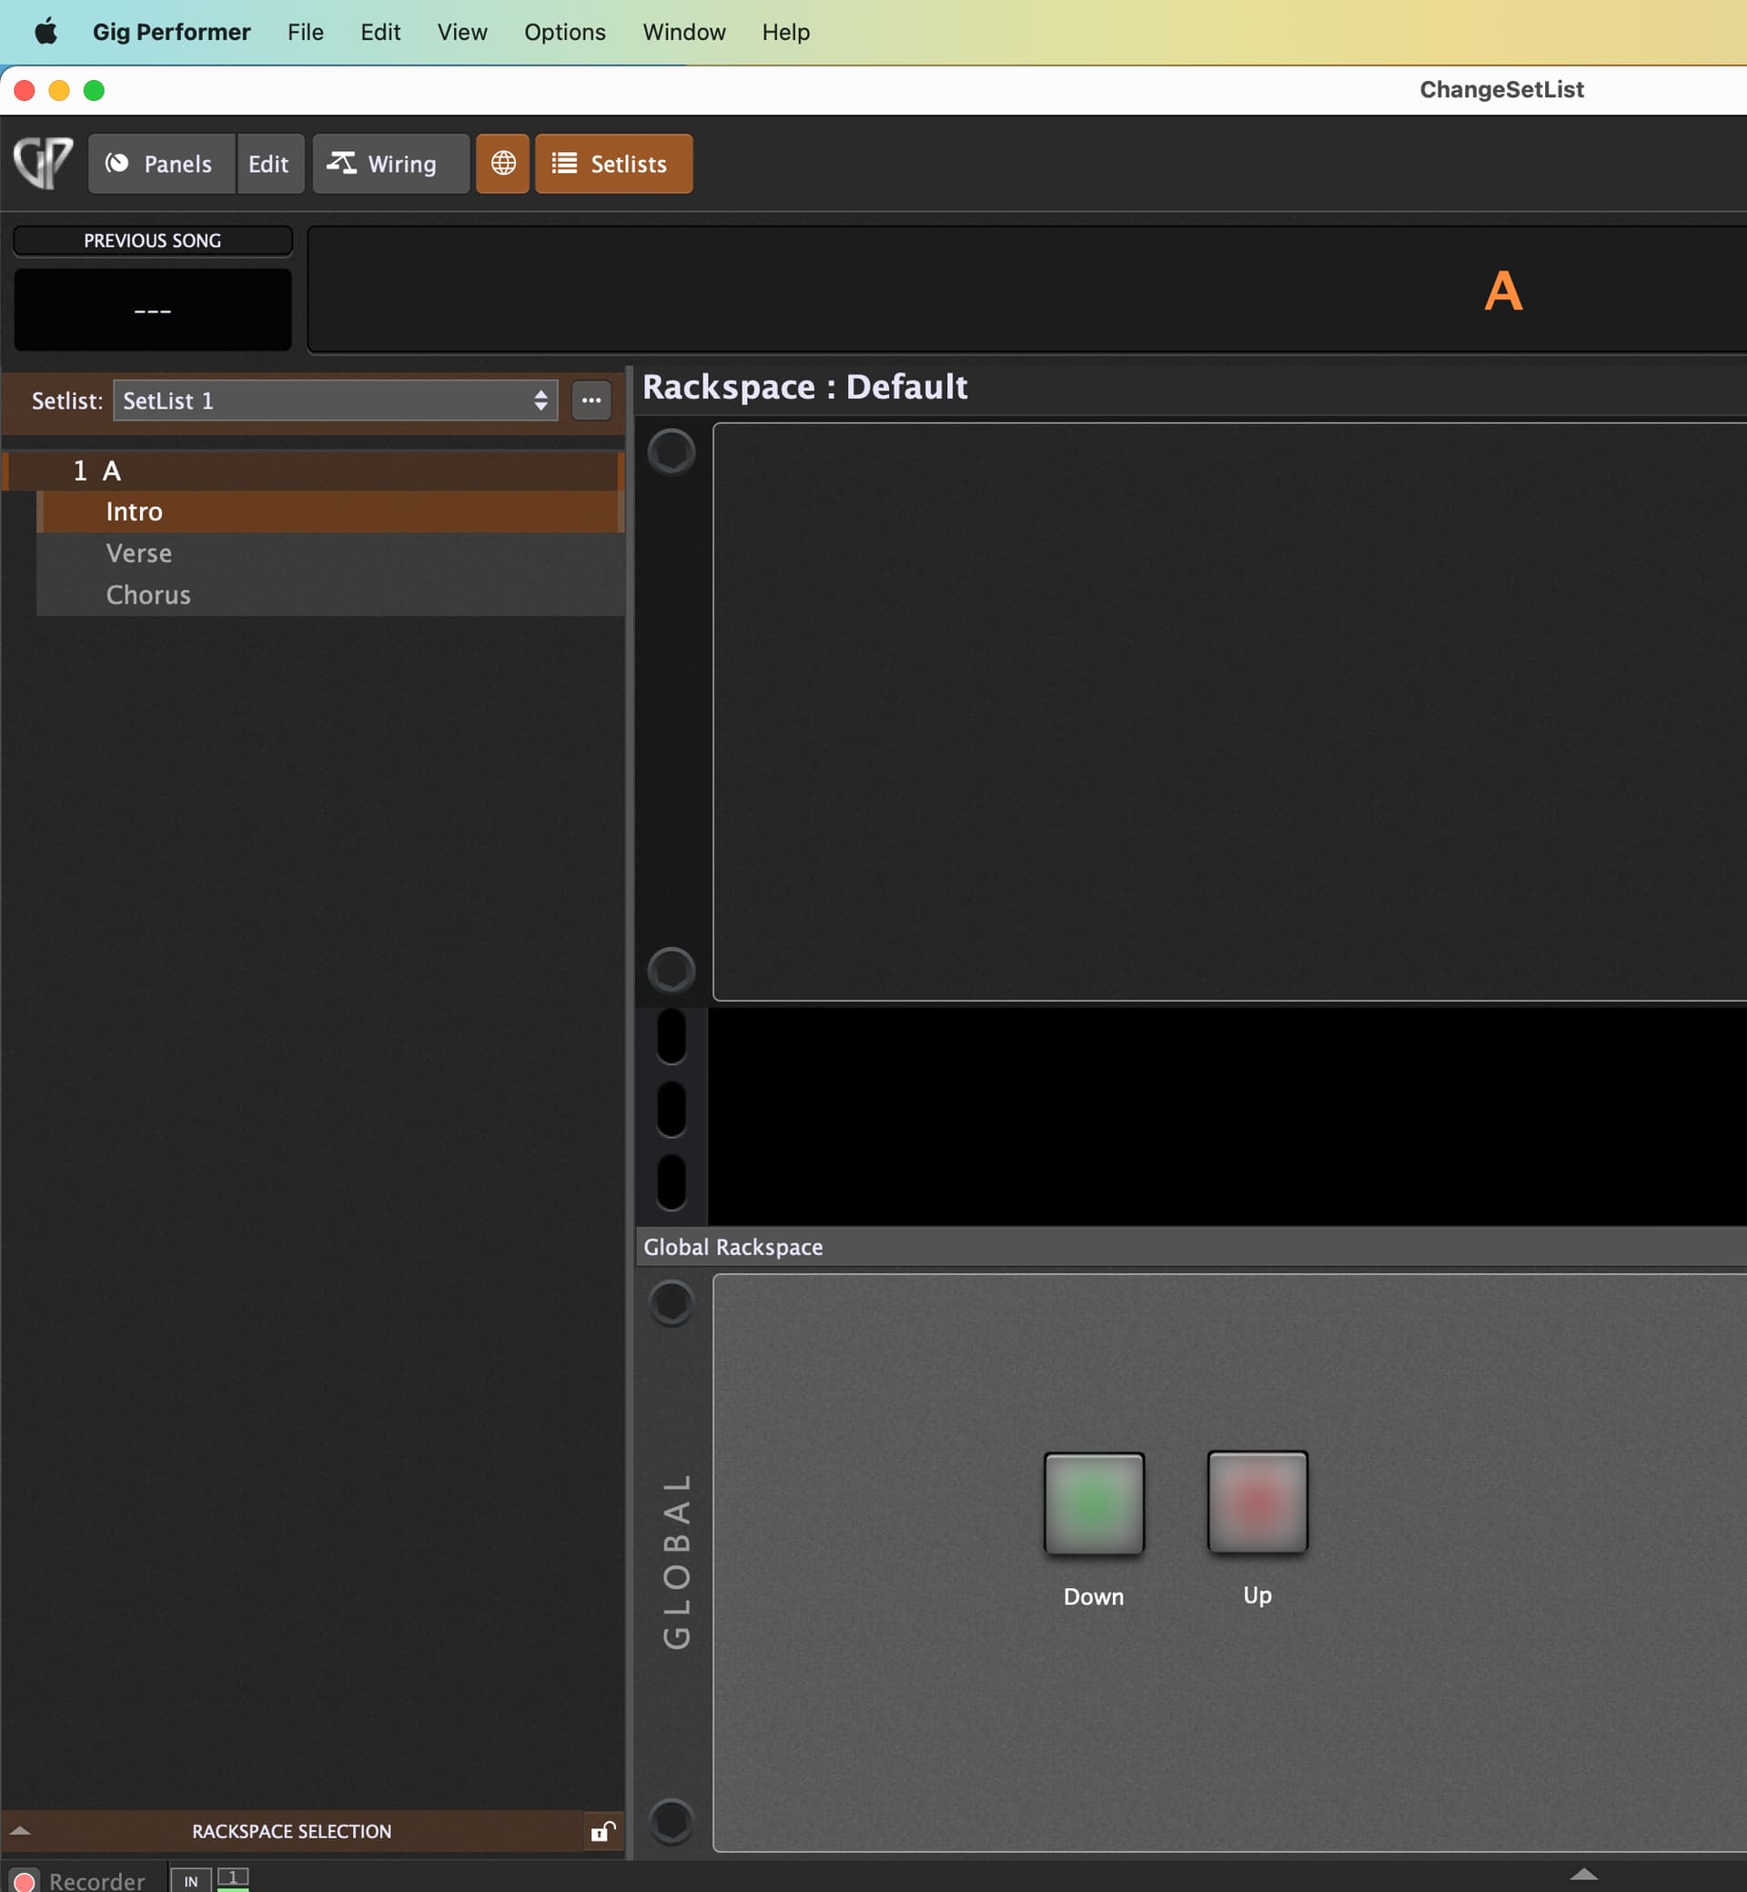Image resolution: width=1747 pixels, height=1892 pixels.
Task: Click the Previous Song button
Action: (152, 240)
